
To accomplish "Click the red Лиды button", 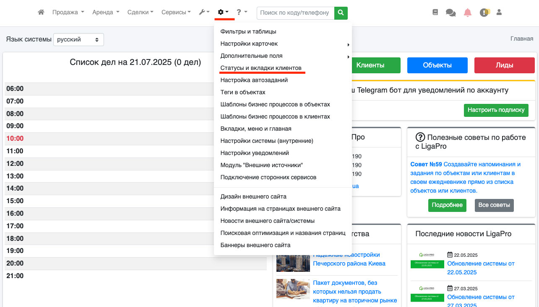I will point(504,65).
